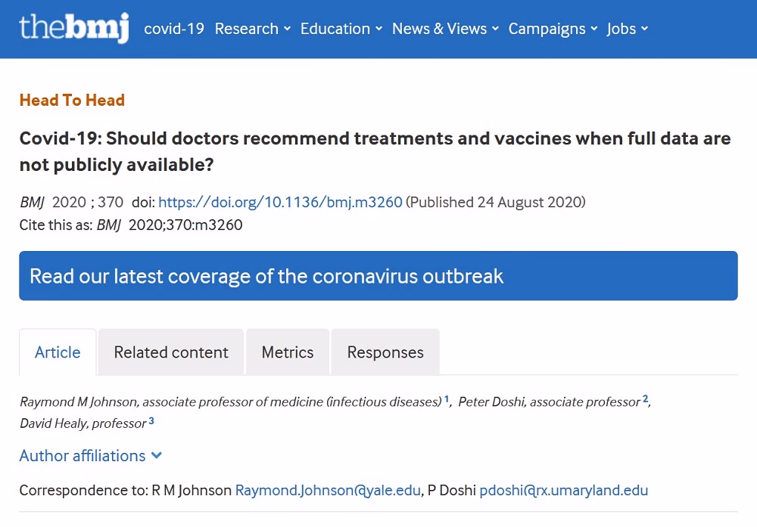Switch to the Related content tab
757x527 pixels.
coord(171,352)
